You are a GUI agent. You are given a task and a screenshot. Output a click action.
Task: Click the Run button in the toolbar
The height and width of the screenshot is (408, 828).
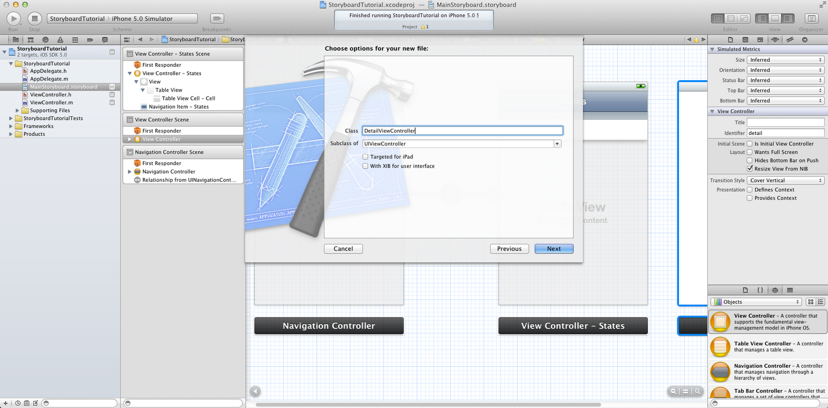13,19
